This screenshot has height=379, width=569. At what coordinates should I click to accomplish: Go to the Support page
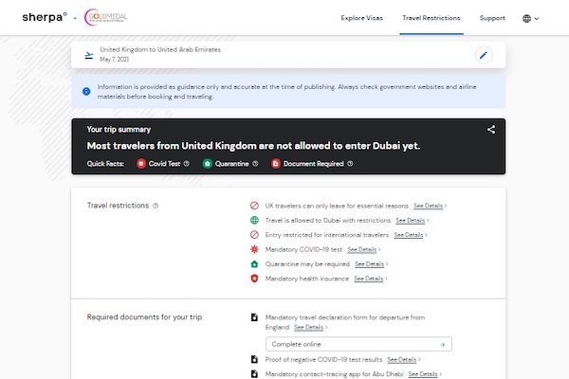tap(492, 18)
